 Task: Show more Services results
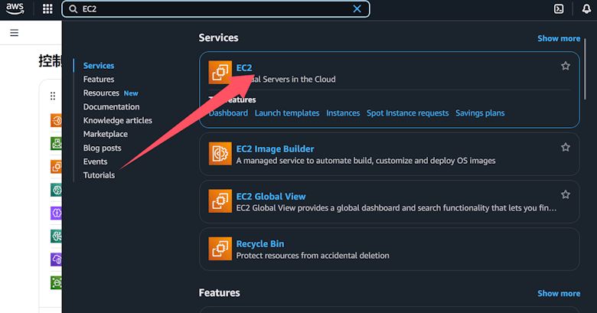click(559, 38)
